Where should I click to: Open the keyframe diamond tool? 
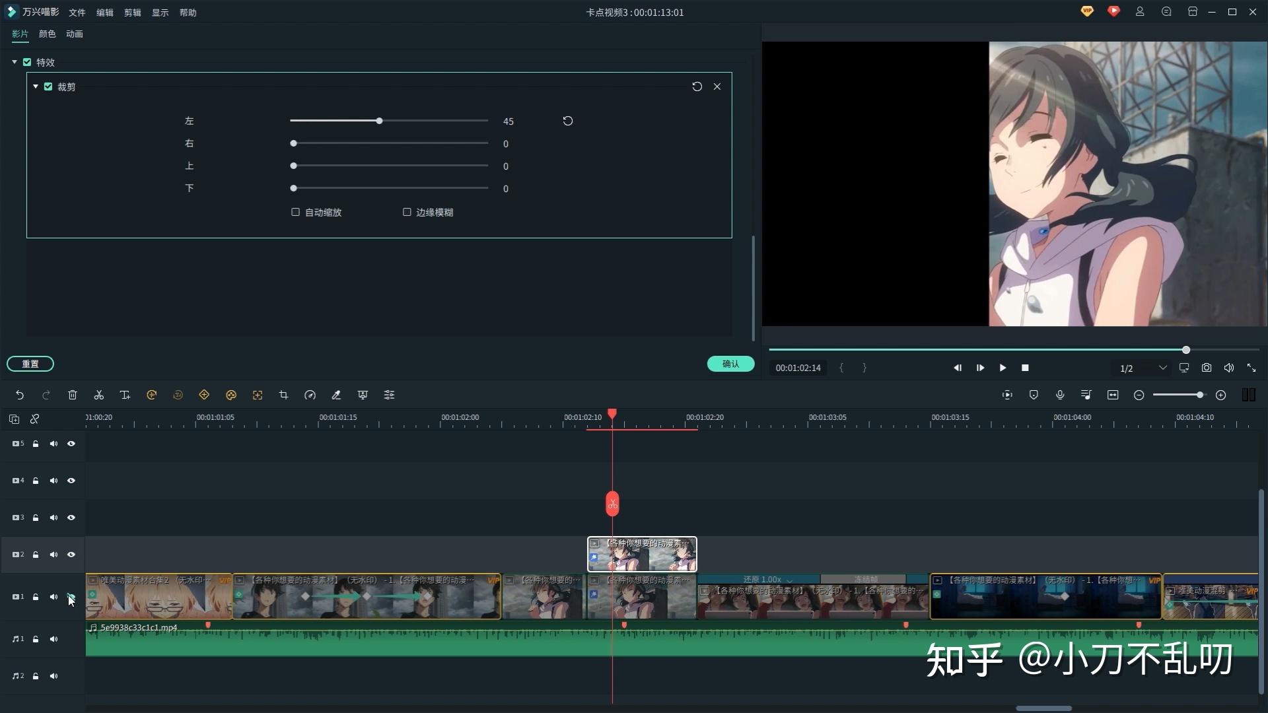(204, 395)
